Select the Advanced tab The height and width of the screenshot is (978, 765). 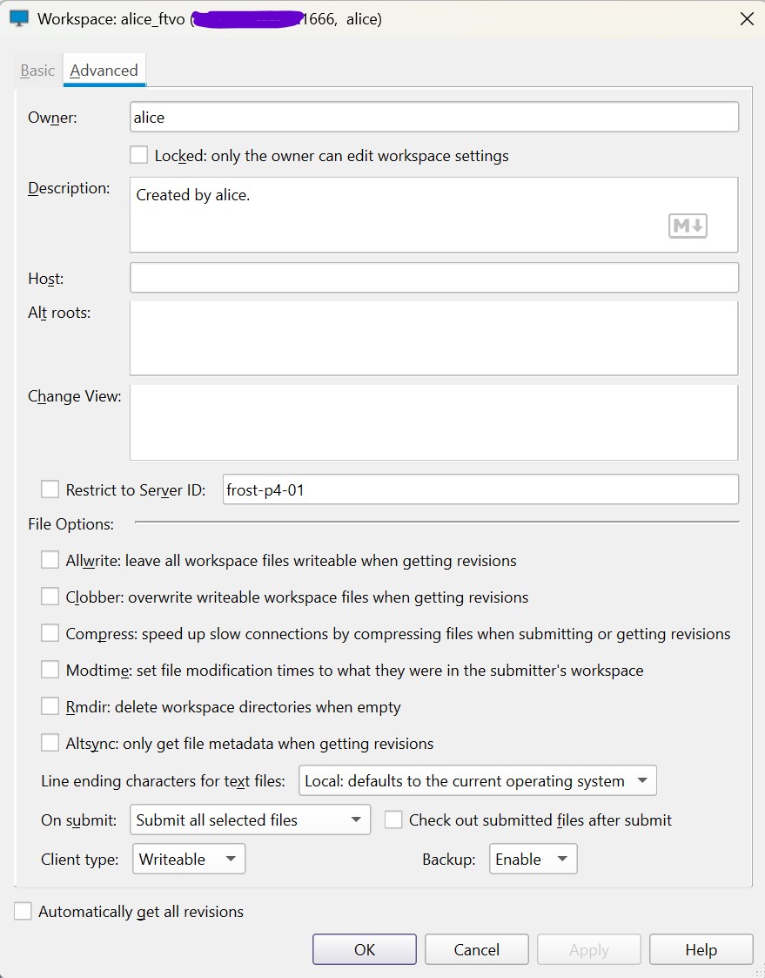point(104,71)
